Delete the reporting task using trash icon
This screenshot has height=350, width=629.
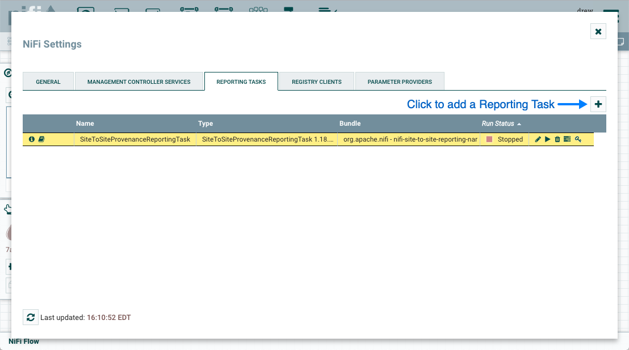557,139
